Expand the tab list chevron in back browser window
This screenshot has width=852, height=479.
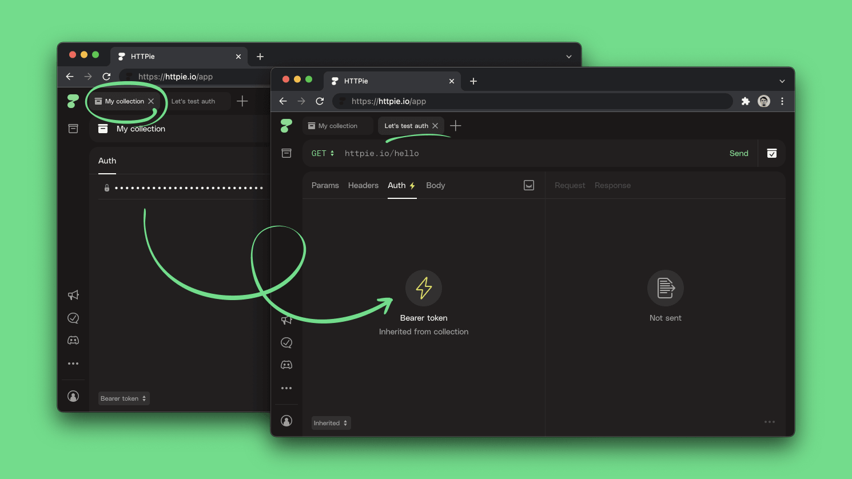click(x=569, y=57)
